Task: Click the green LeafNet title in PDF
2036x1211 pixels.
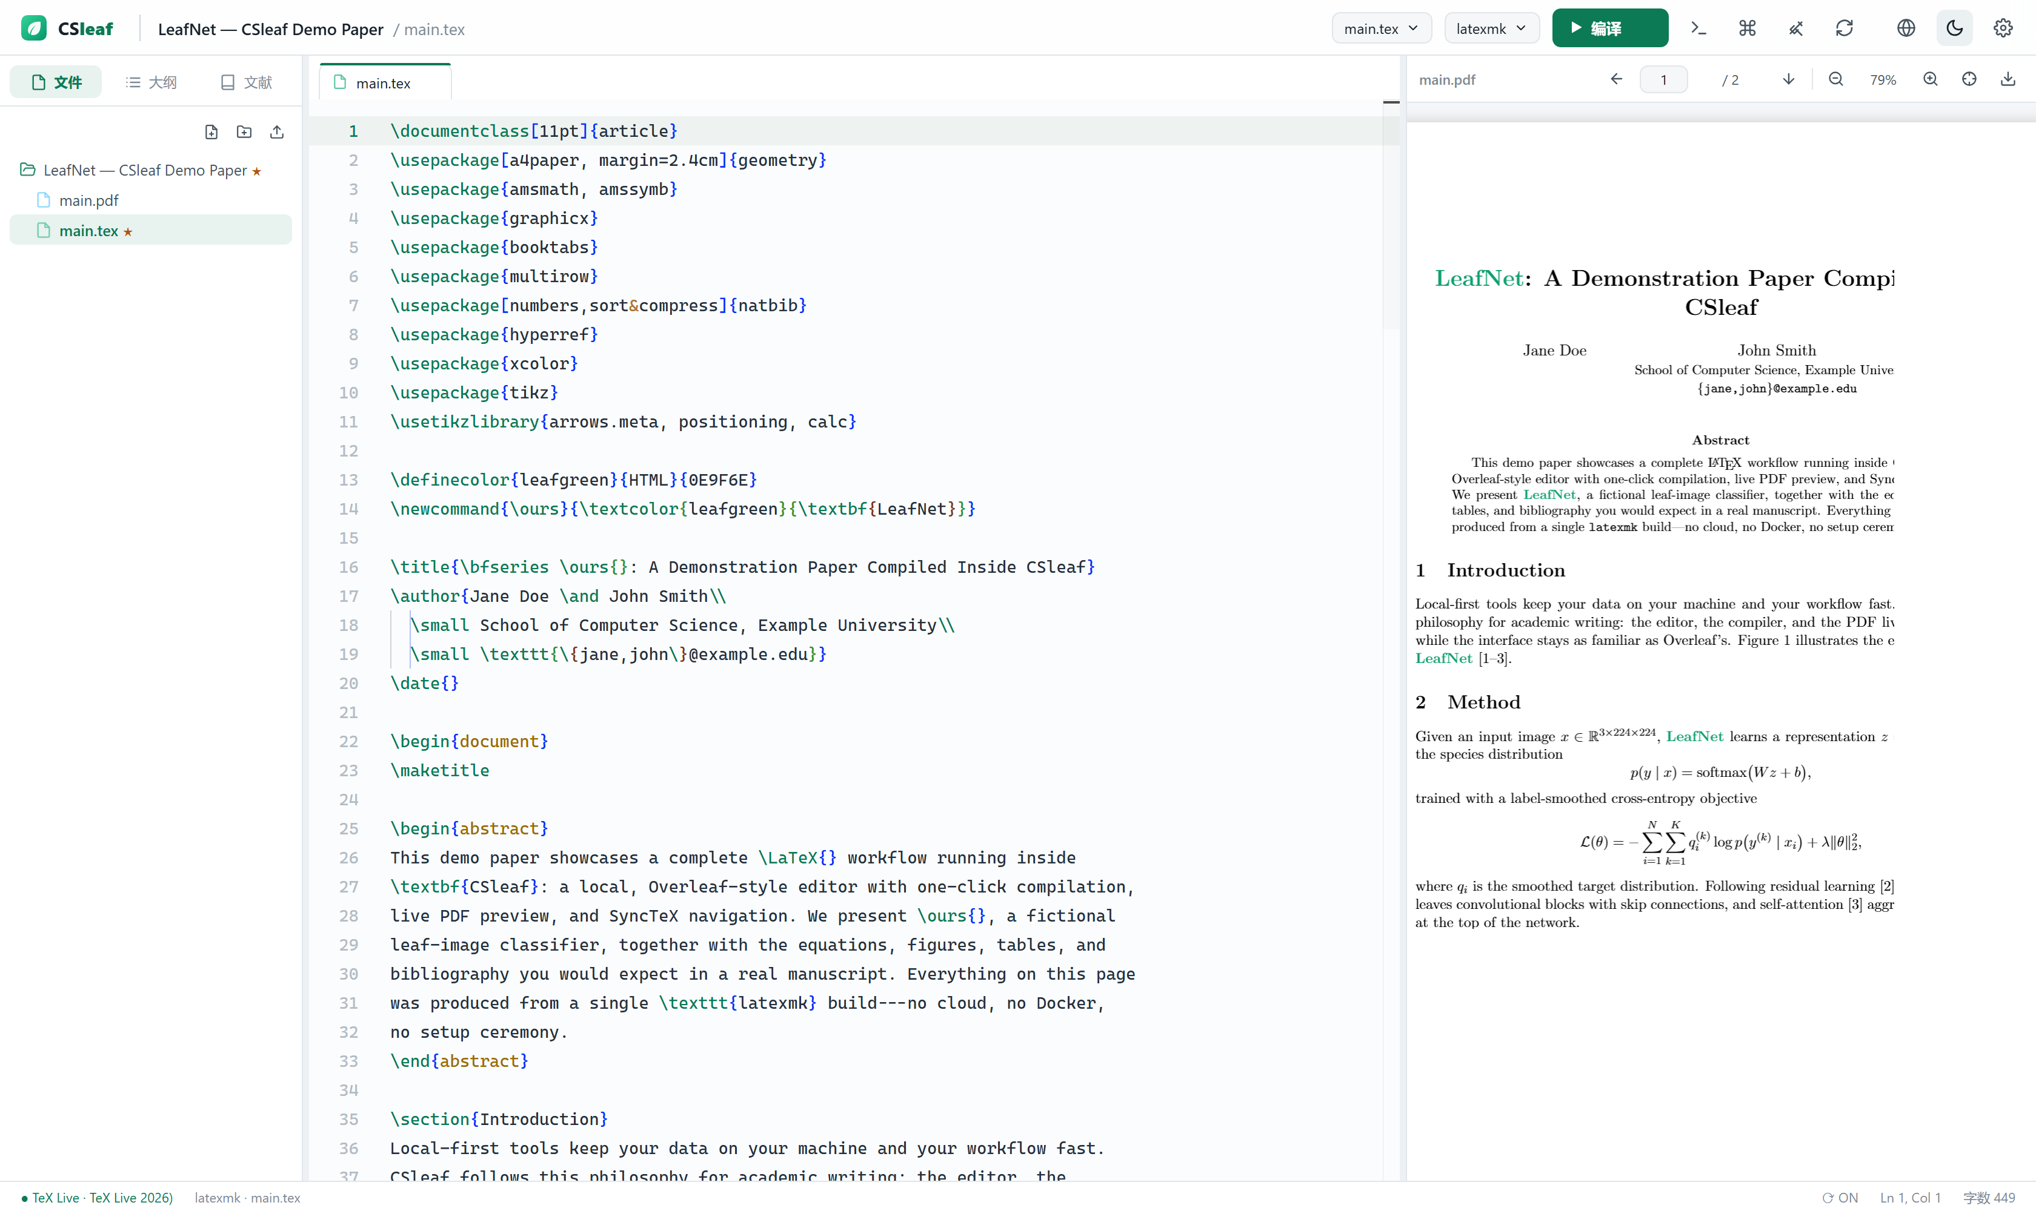Action: click(1479, 279)
